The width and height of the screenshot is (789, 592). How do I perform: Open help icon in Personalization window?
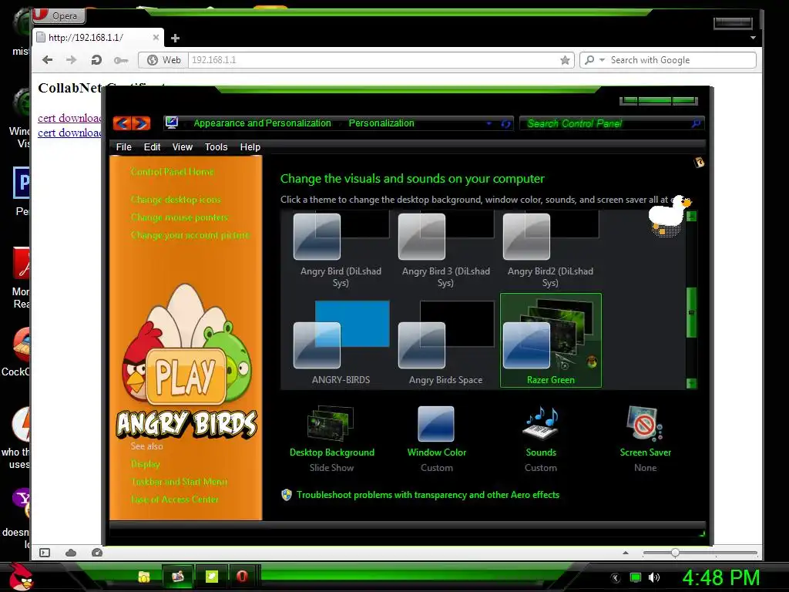click(x=699, y=162)
